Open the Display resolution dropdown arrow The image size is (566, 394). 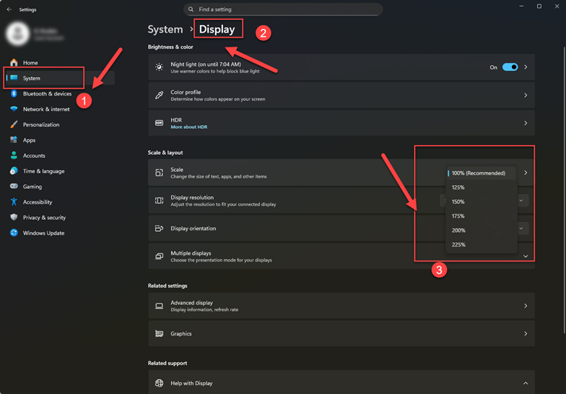pos(521,201)
